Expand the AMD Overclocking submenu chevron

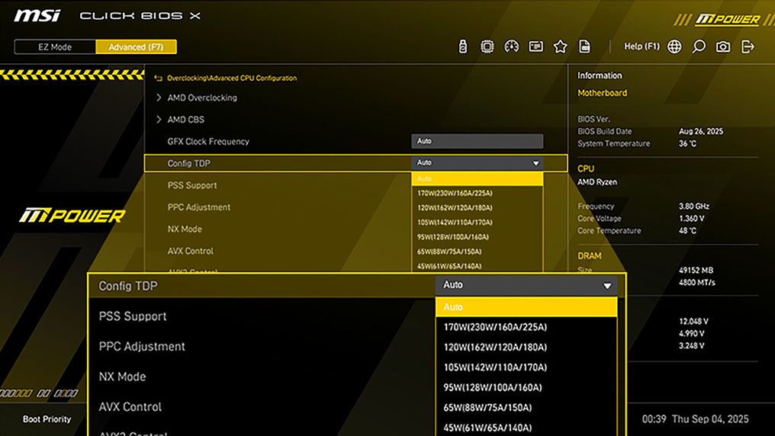[x=159, y=98]
